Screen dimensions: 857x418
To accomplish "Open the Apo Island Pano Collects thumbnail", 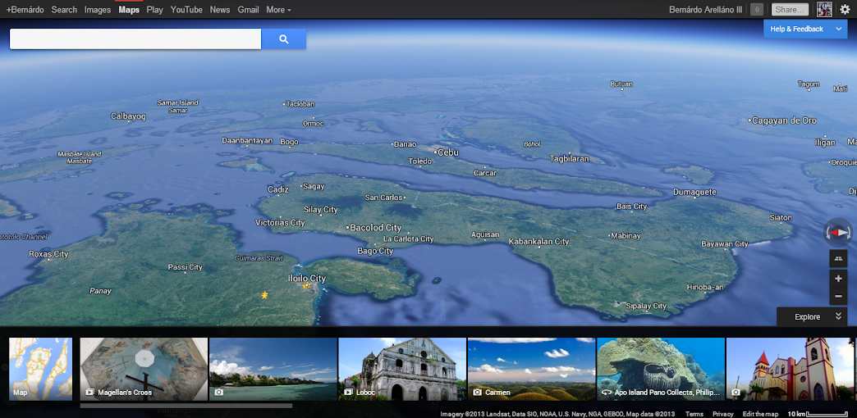I will (660, 369).
